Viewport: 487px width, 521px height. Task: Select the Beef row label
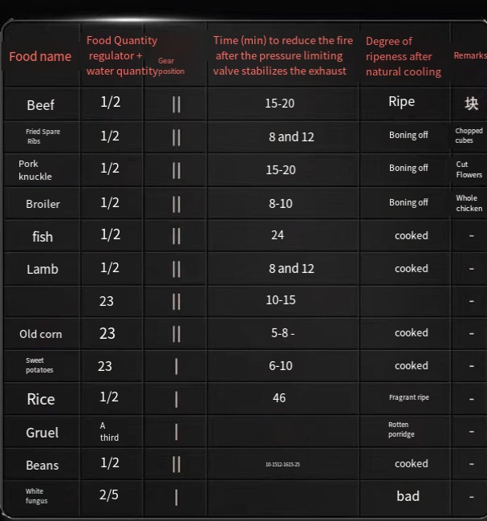pyautogui.click(x=40, y=105)
